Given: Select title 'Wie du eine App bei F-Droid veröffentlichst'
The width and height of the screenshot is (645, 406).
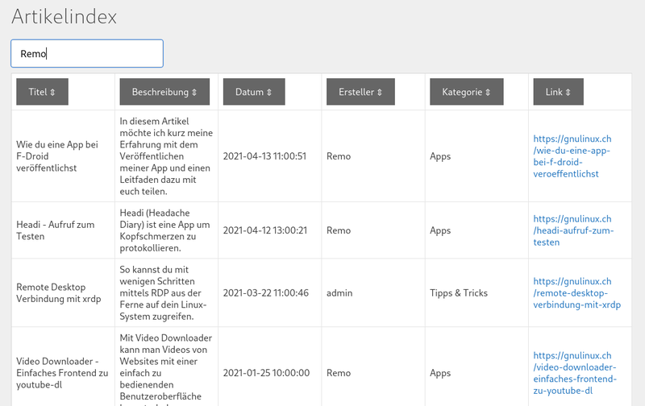Looking at the screenshot, I should pos(57,156).
